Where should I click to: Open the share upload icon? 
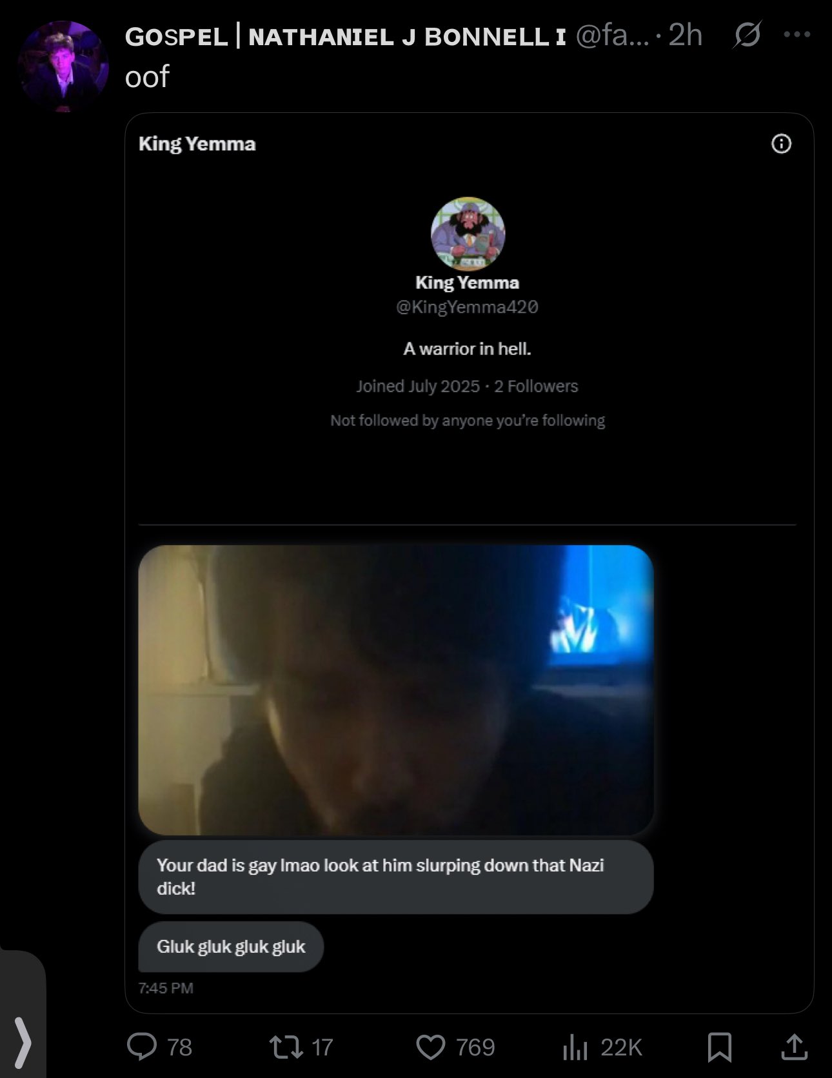[794, 1046]
